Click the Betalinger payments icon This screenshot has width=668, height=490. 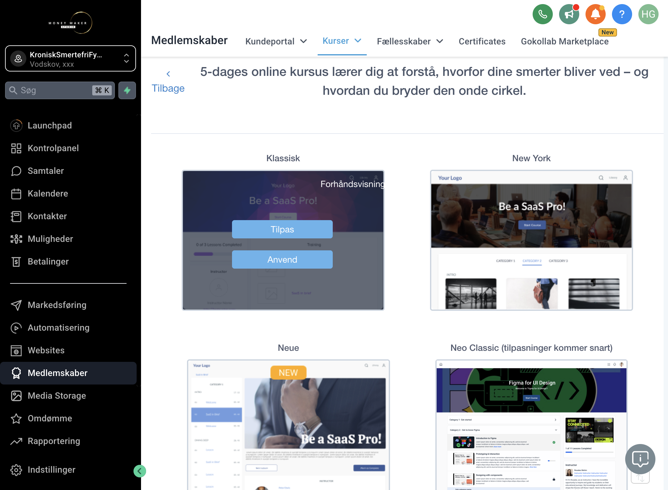pyautogui.click(x=16, y=261)
